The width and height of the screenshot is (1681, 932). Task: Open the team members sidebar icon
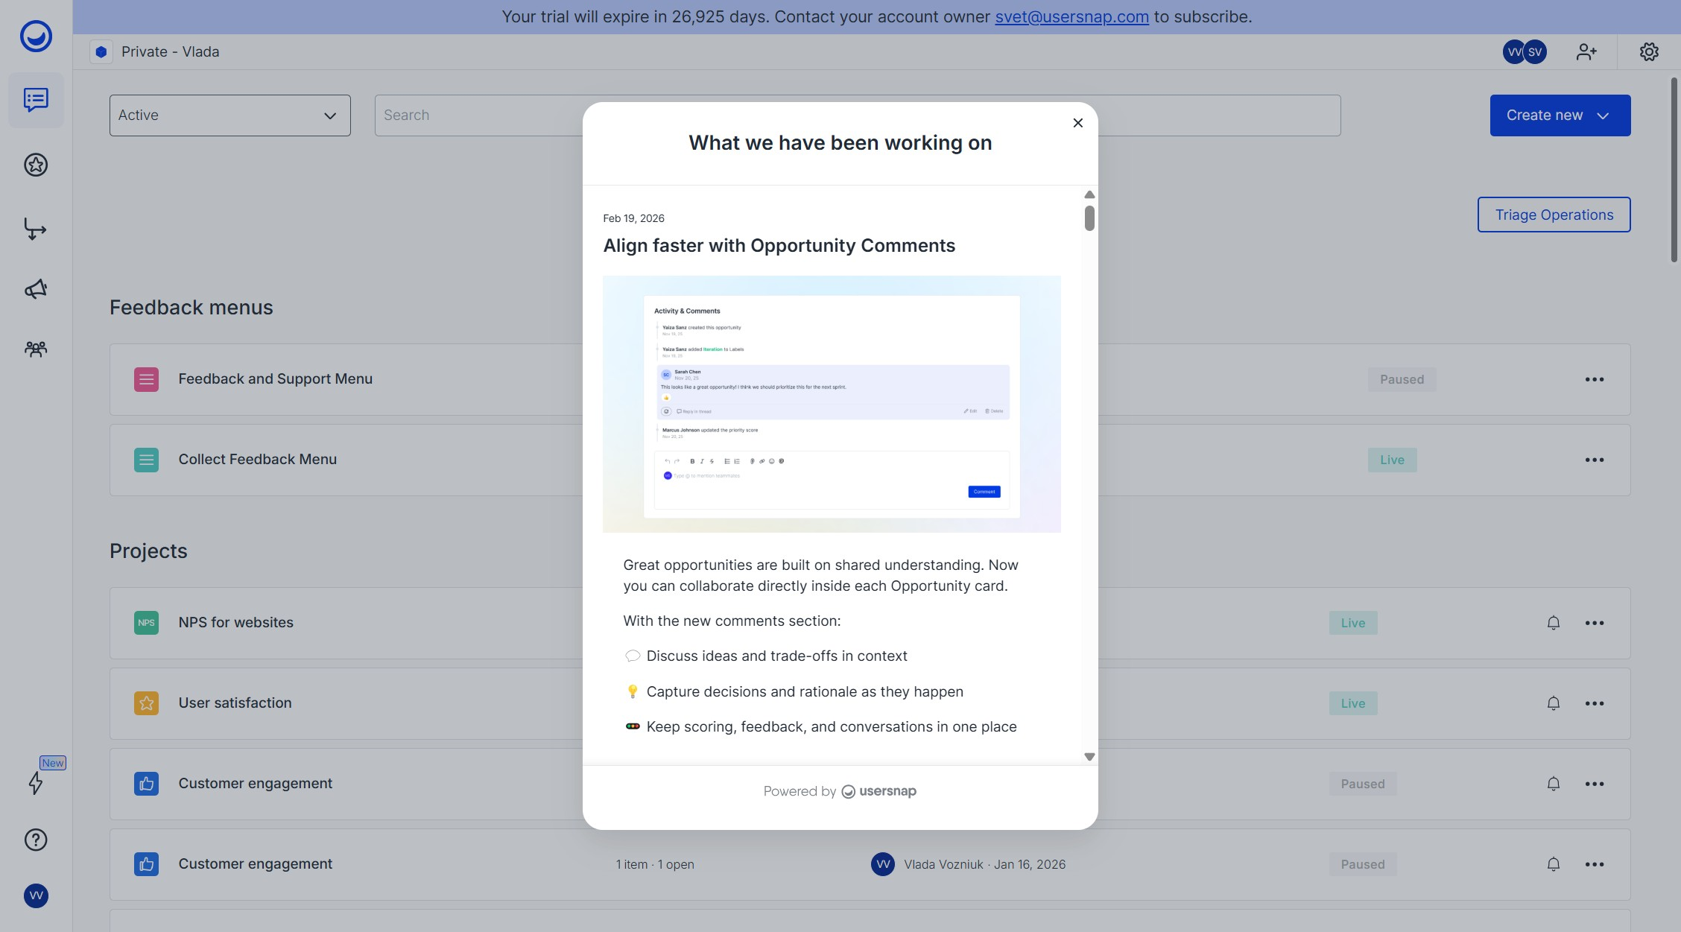[x=36, y=349]
